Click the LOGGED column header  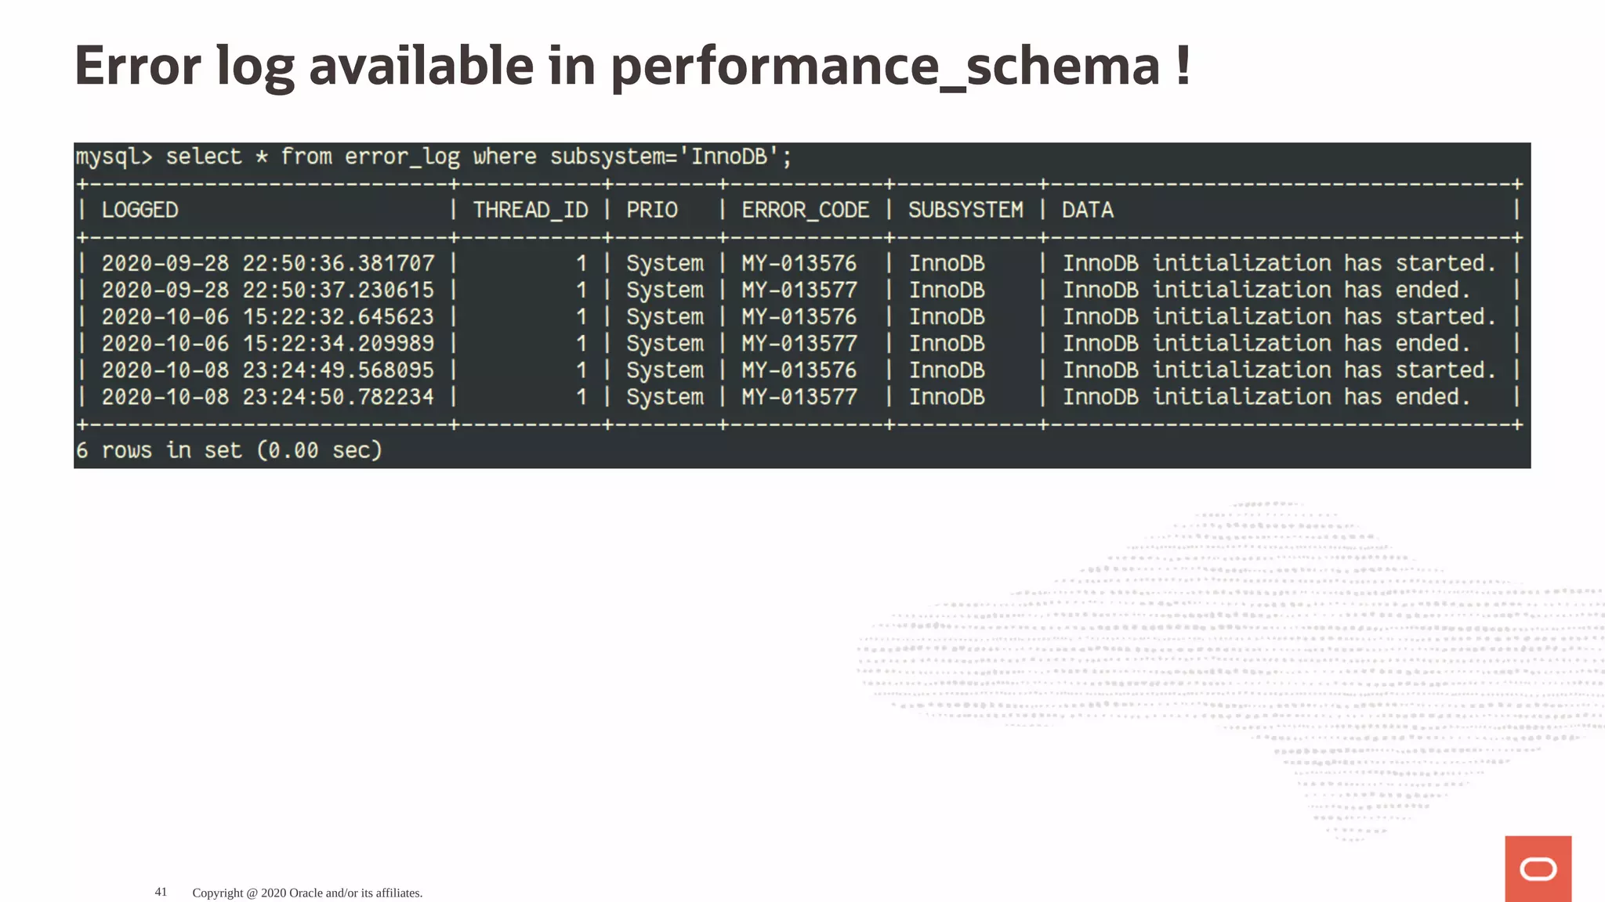(x=139, y=210)
